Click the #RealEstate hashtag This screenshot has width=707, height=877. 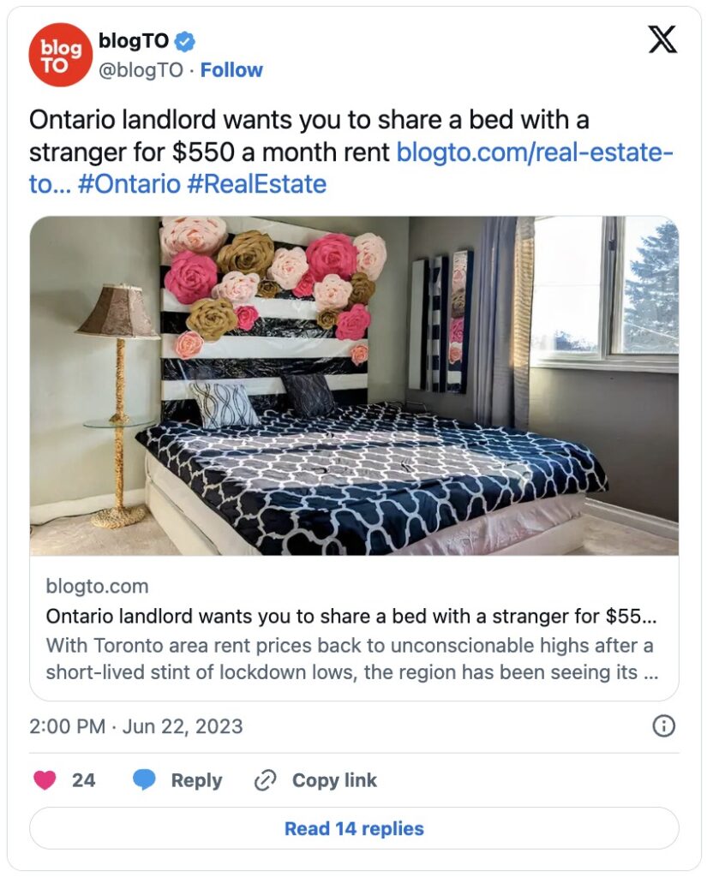[x=256, y=184]
